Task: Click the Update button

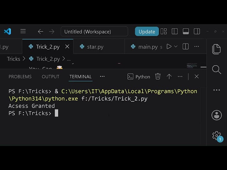Action: (147, 32)
